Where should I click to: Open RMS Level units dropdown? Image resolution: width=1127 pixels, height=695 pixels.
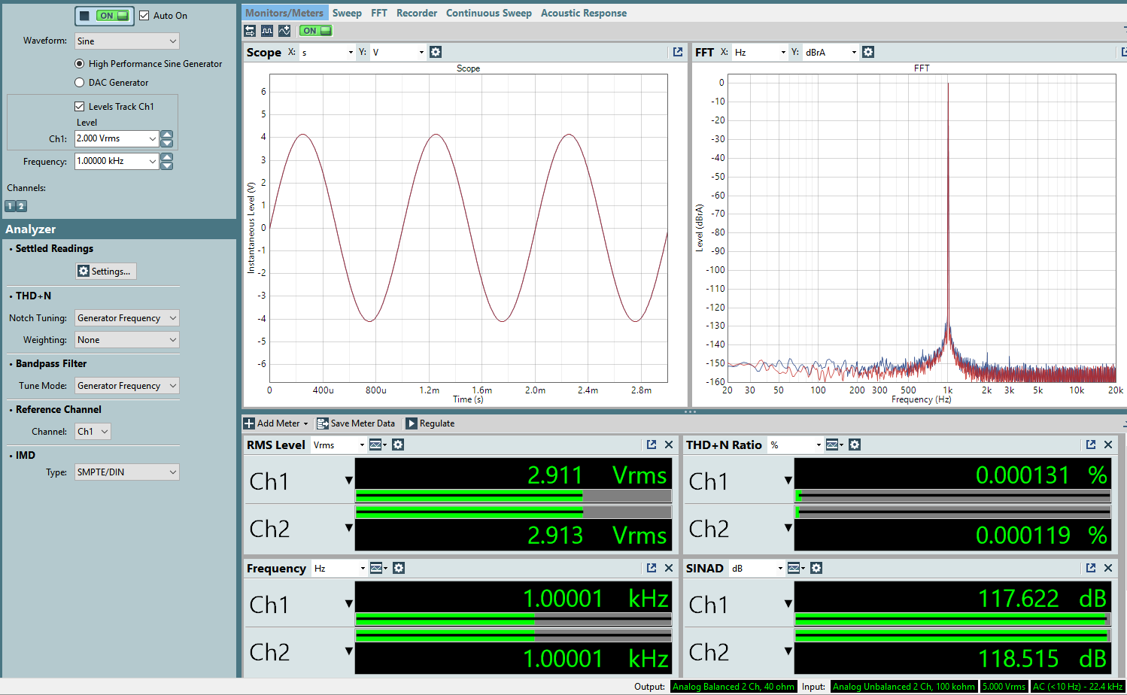[x=339, y=445]
